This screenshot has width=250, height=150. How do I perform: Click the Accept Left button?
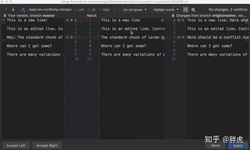16,145
